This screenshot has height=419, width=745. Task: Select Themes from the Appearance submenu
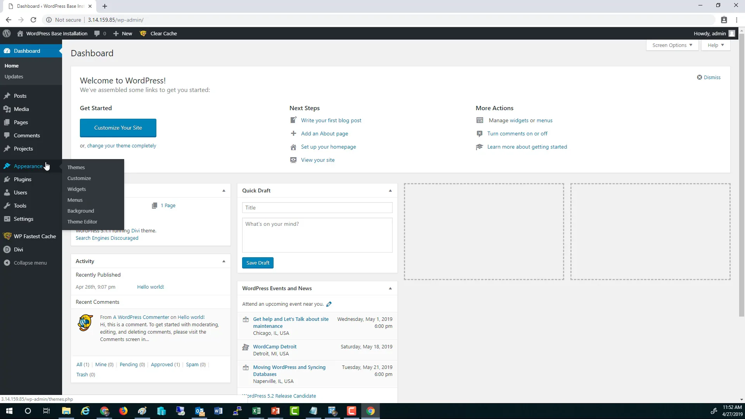click(x=76, y=167)
